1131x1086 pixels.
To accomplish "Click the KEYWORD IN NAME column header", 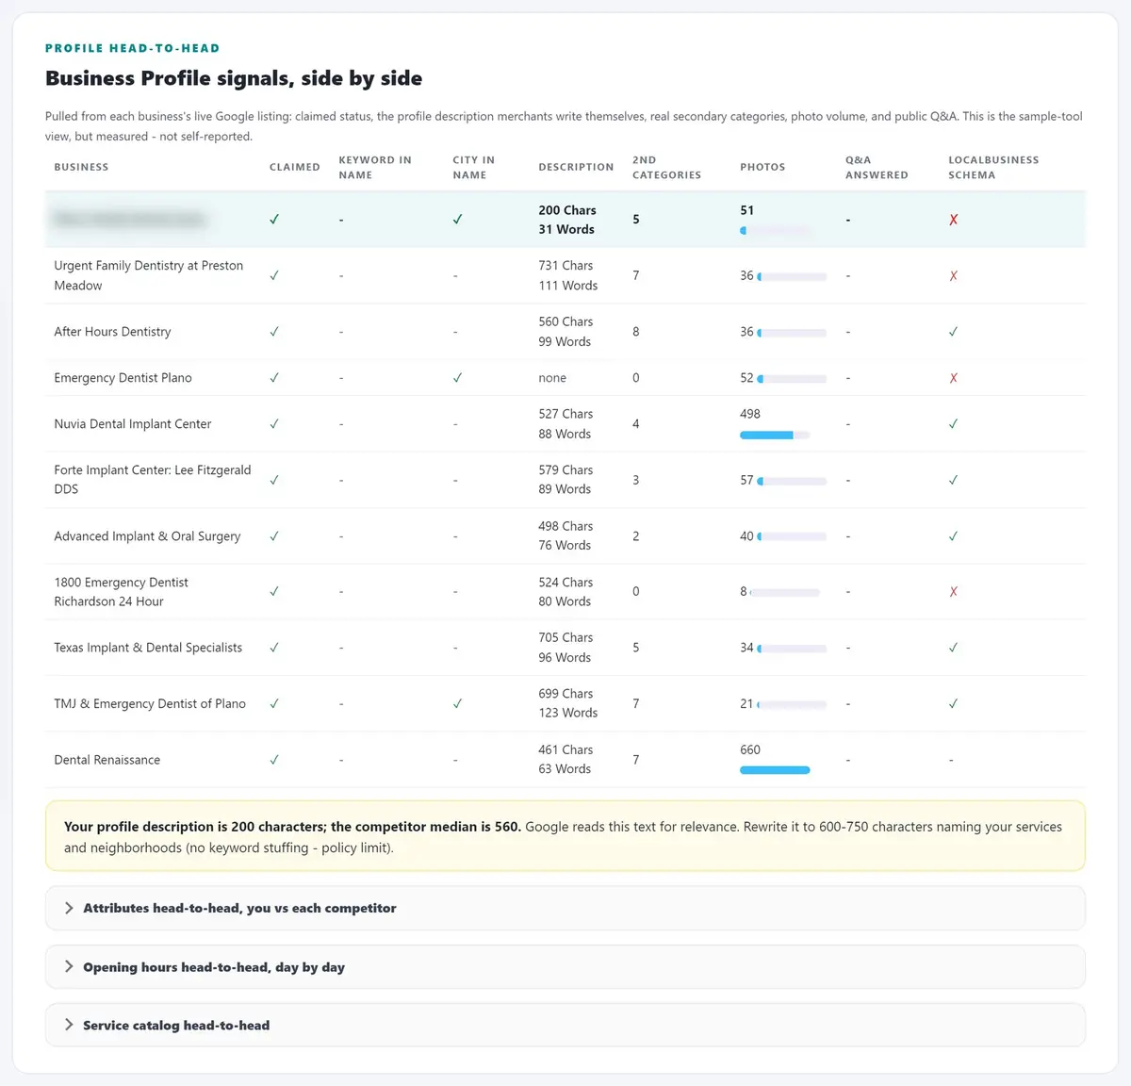I will coord(375,167).
